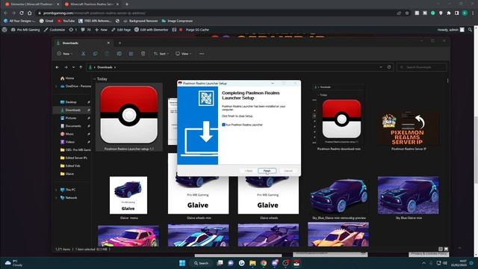
Task: Open the View dropdown in File Explorer
Action: click(183, 54)
